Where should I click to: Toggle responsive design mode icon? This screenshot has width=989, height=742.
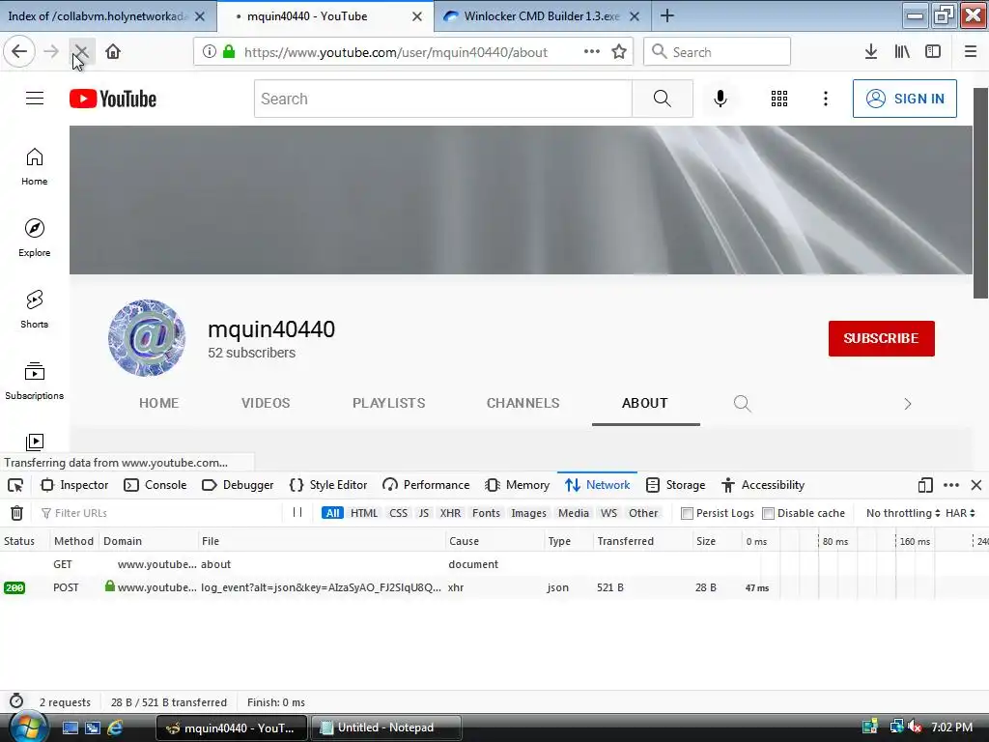(x=925, y=485)
